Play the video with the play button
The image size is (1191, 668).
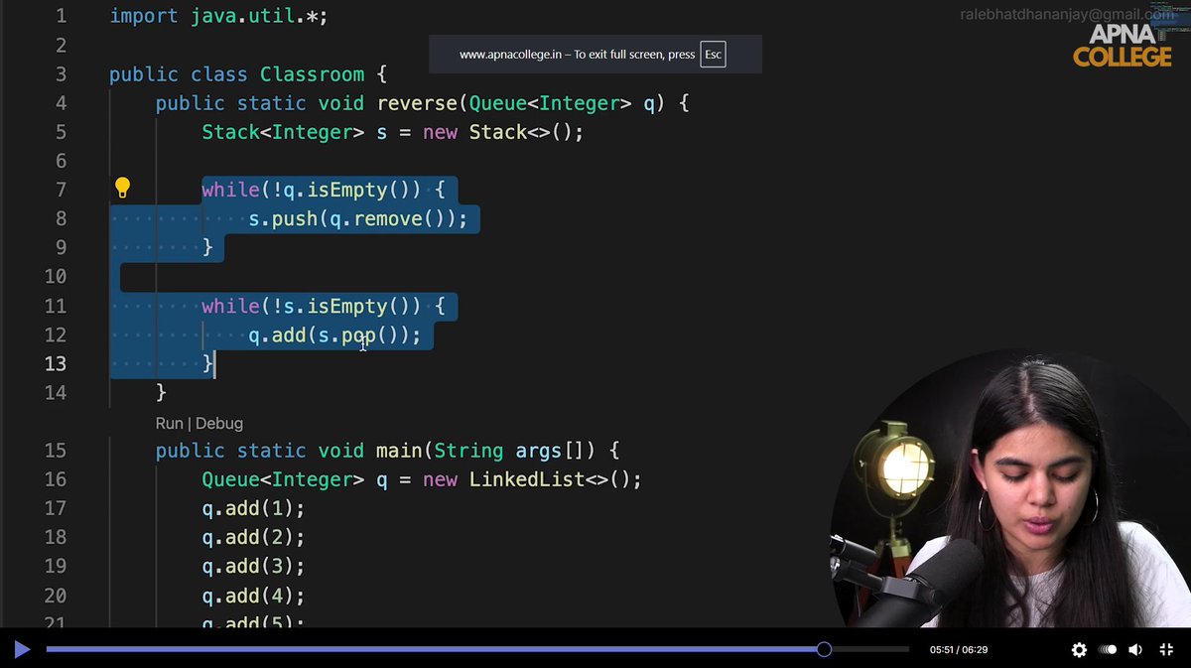click(22, 649)
